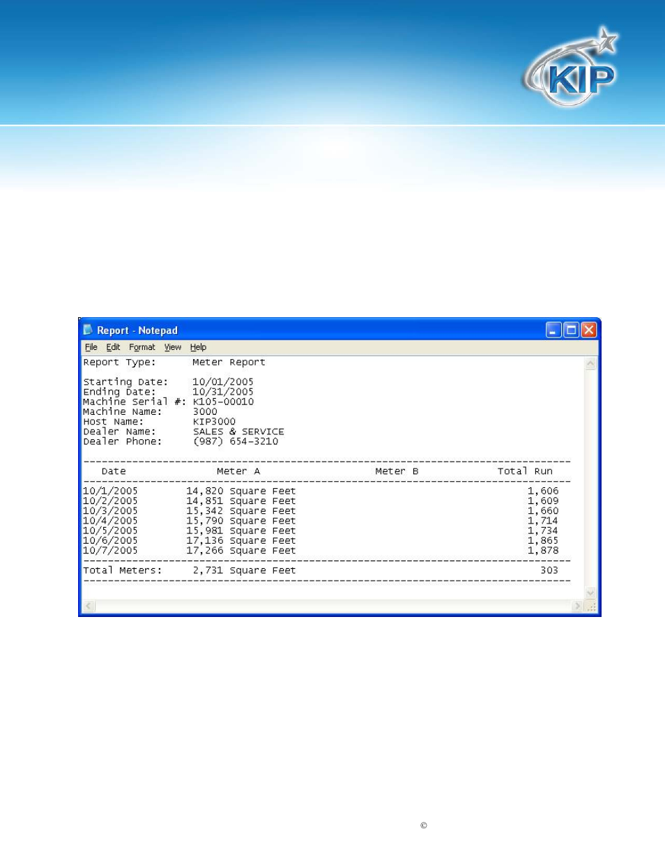Click Meter A value '14,820 Square Feet'
Screen dimensions: 665x861
click(241, 491)
